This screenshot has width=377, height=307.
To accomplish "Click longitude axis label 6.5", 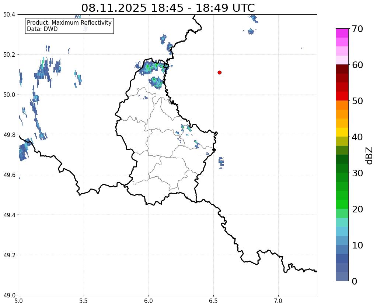I will (213, 301).
